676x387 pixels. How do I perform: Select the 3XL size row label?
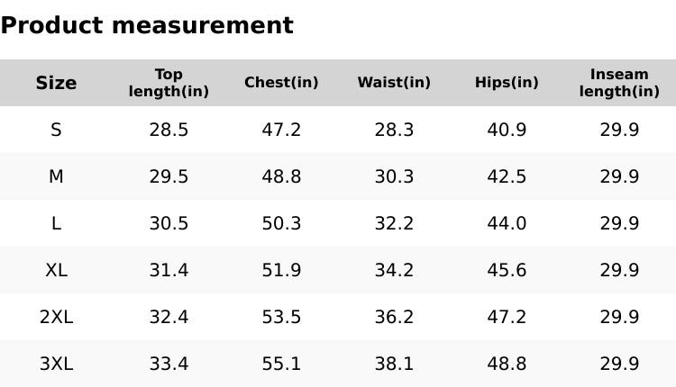[56, 364]
